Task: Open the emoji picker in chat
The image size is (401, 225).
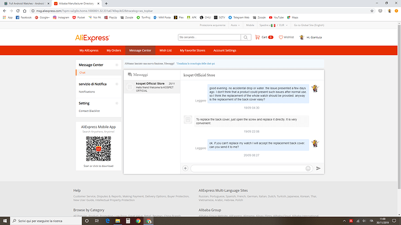Action: [x=308, y=168]
